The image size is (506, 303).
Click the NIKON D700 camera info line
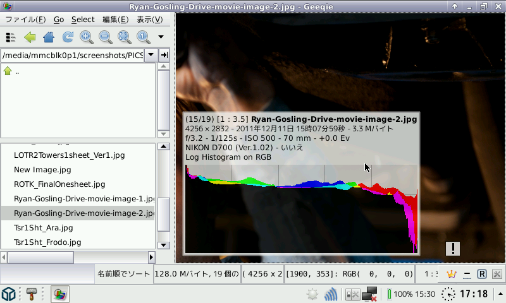pos(244,148)
